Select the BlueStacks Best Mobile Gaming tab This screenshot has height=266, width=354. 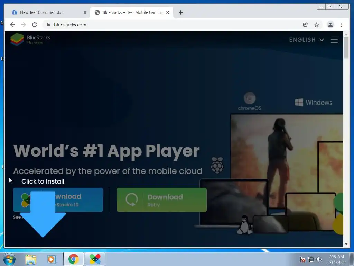point(132,12)
